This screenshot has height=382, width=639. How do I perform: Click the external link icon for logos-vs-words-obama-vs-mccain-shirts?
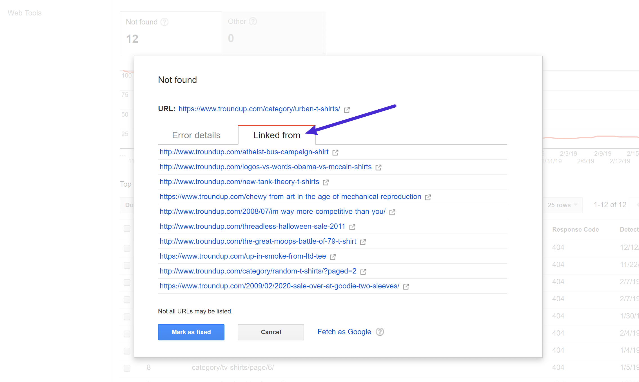[x=378, y=167]
